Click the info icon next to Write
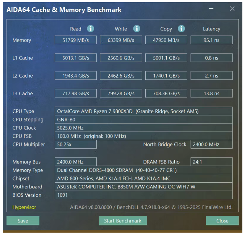The image size is (246, 233). point(137,29)
